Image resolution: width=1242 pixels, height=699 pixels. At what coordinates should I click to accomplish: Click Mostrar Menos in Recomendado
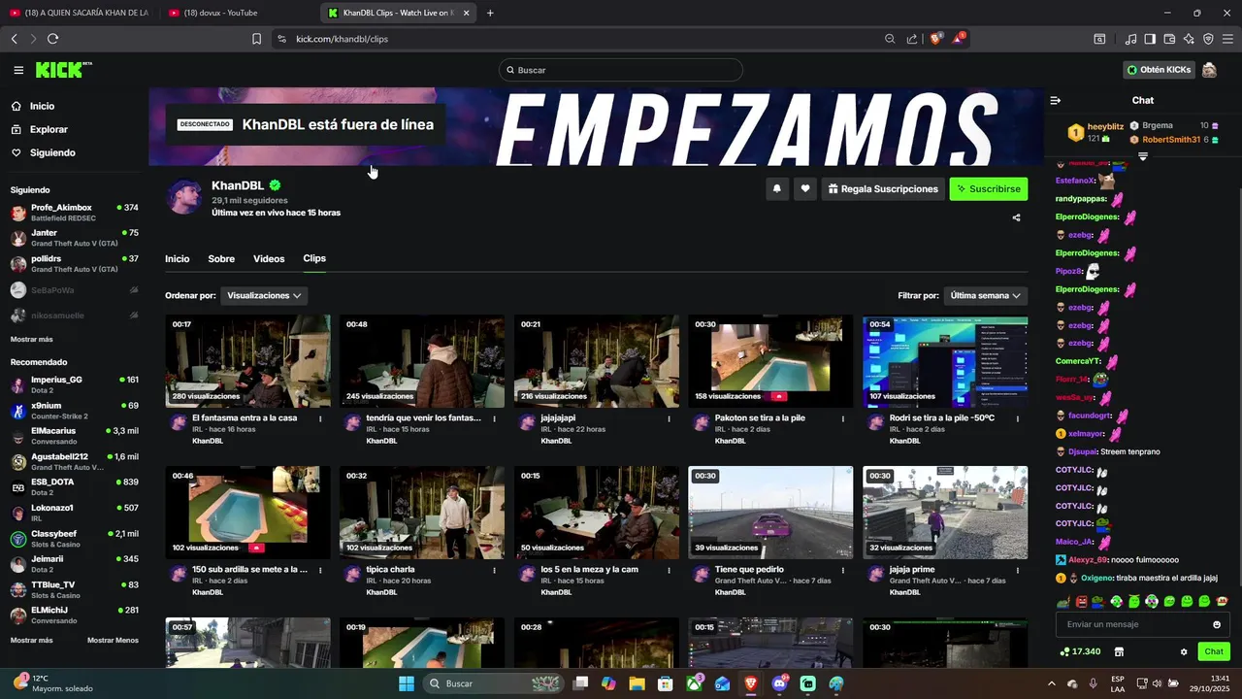(x=113, y=641)
